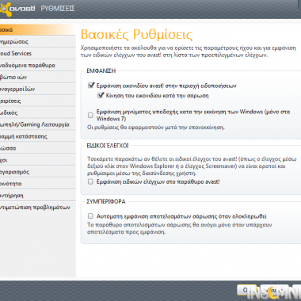Click the ΣΥΜΠΕΡΙΦΟΡΑ group label
301x301 pixels.
point(106,201)
